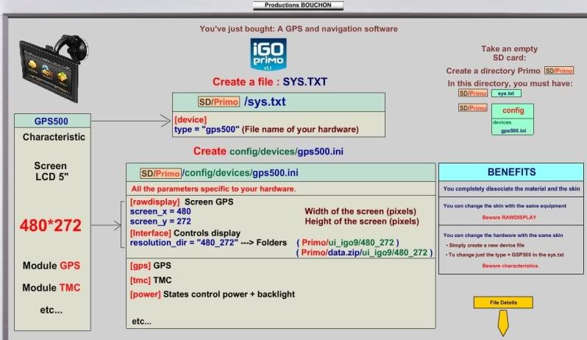Click 'Simply create a new device file' line
Viewport: 587px width, 340px height.
(487, 245)
